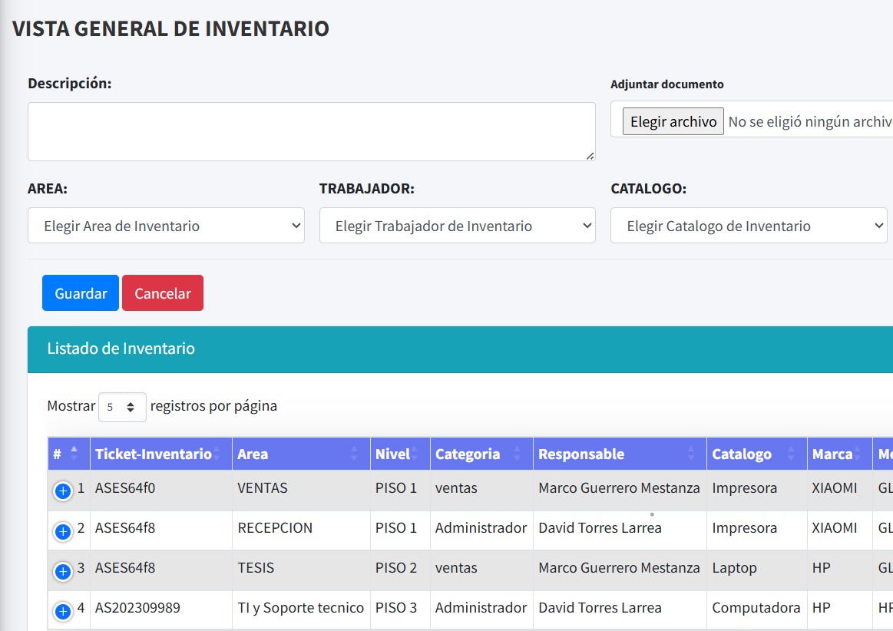This screenshot has height=631, width=893.
Task: Expand the RECEPCION inventory row
Action: [62, 530]
